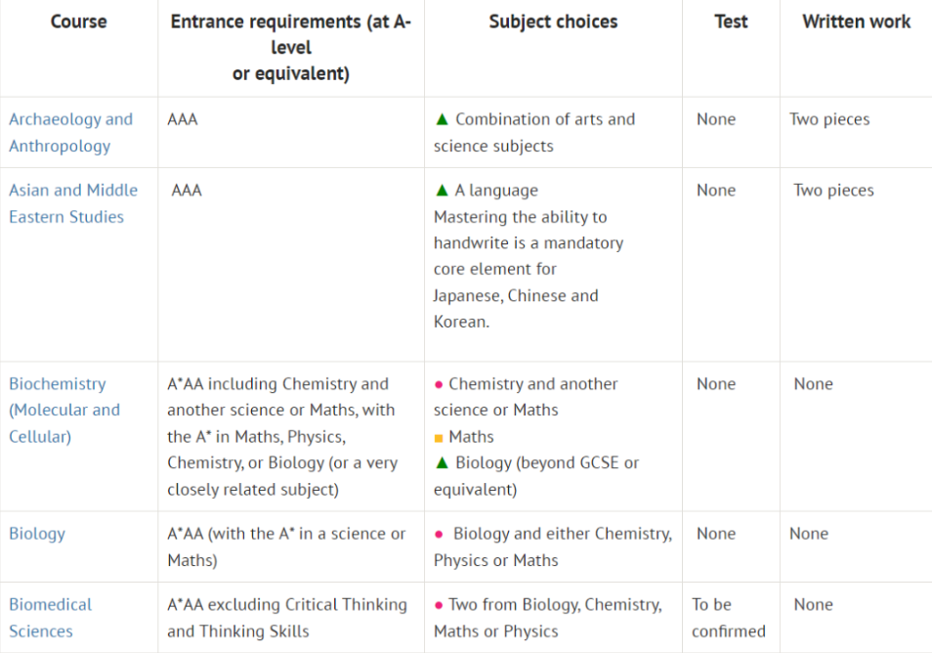The height and width of the screenshot is (653, 932).
Task: Click the yellow square beside "Maths"
Action: (x=439, y=438)
